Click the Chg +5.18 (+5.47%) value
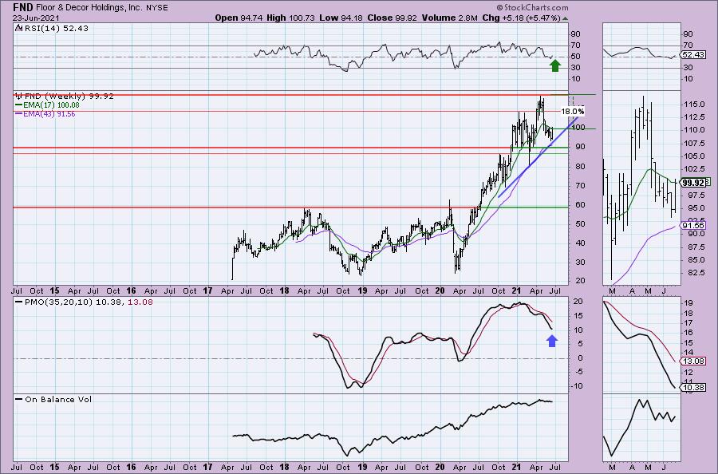This screenshot has width=718, height=474. coord(521,18)
